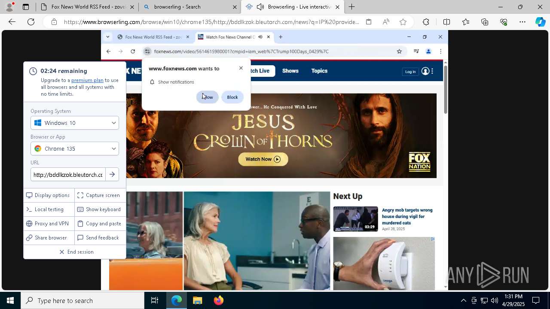Viewport: 550px width, 309px height.
Task: Open Edge collections
Action: point(485,22)
